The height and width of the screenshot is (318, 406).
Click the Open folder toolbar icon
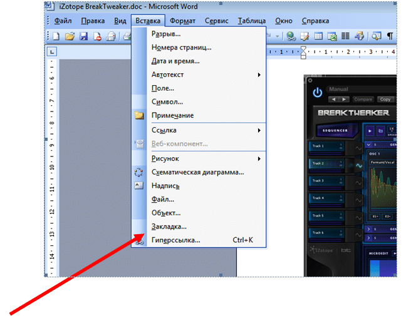coord(70,36)
